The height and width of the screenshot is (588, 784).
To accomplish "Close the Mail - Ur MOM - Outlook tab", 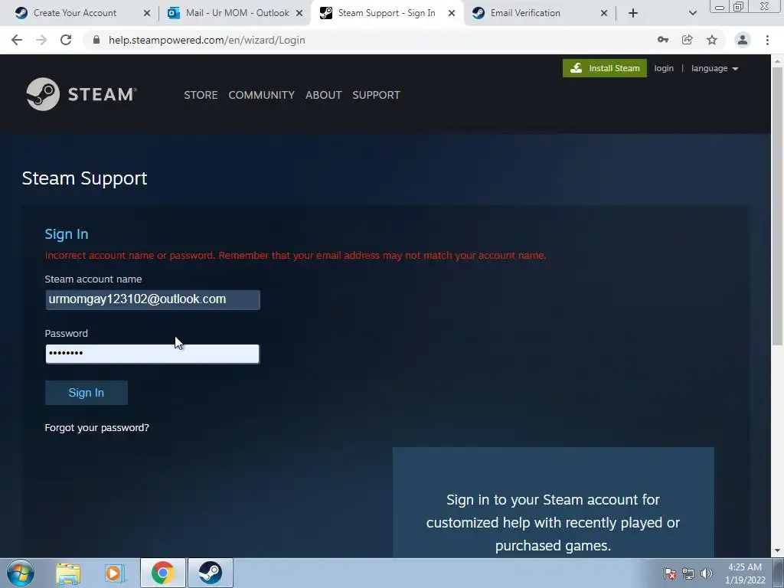I will pyautogui.click(x=299, y=14).
